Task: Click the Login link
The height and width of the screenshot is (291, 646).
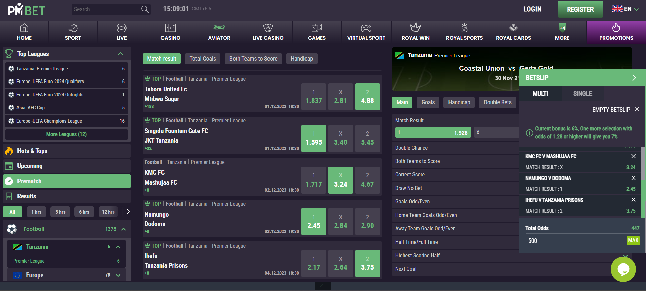Action: (532, 9)
